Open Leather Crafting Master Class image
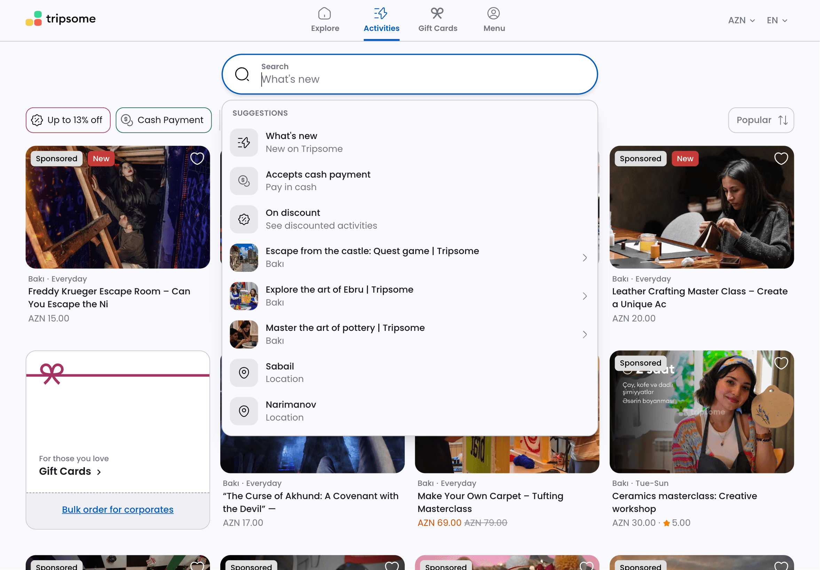820x570 pixels. [702, 207]
